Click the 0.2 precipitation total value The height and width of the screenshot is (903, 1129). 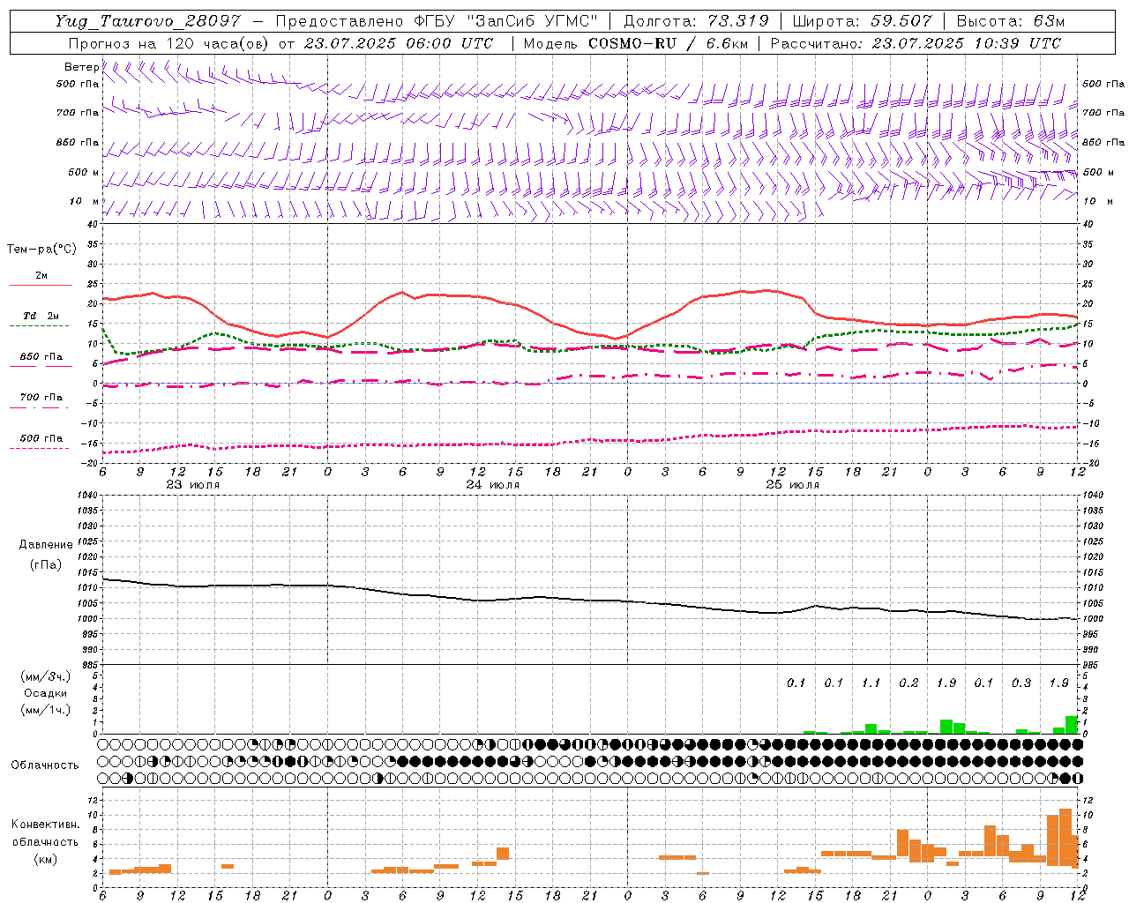908,683
